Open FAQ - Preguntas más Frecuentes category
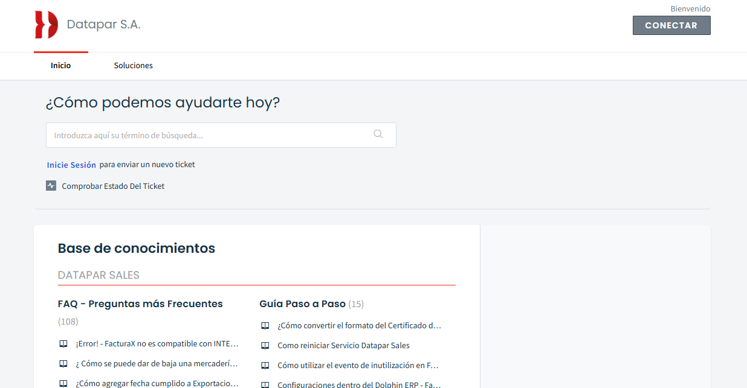Image resolution: width=747 pixels, height=388 pixels. 140,304
